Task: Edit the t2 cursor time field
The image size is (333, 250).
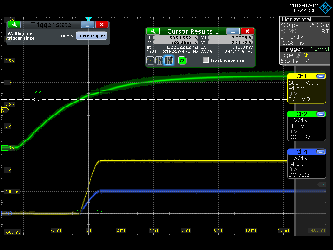Action: 176,43
